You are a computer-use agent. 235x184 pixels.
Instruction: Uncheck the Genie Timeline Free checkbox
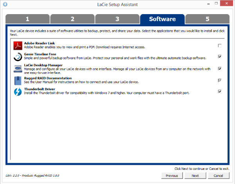coord(220,56)
